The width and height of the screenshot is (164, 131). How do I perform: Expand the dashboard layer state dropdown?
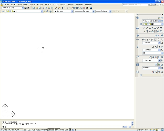click(159, 21)
